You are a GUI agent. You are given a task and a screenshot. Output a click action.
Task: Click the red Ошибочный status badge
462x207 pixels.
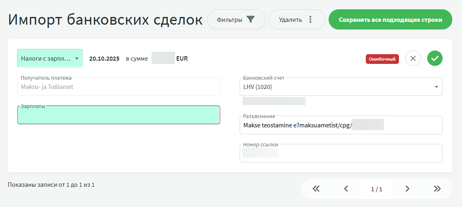[382, 59]
